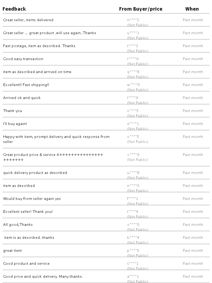Open buyer s****5's profile link

(133, 111)
